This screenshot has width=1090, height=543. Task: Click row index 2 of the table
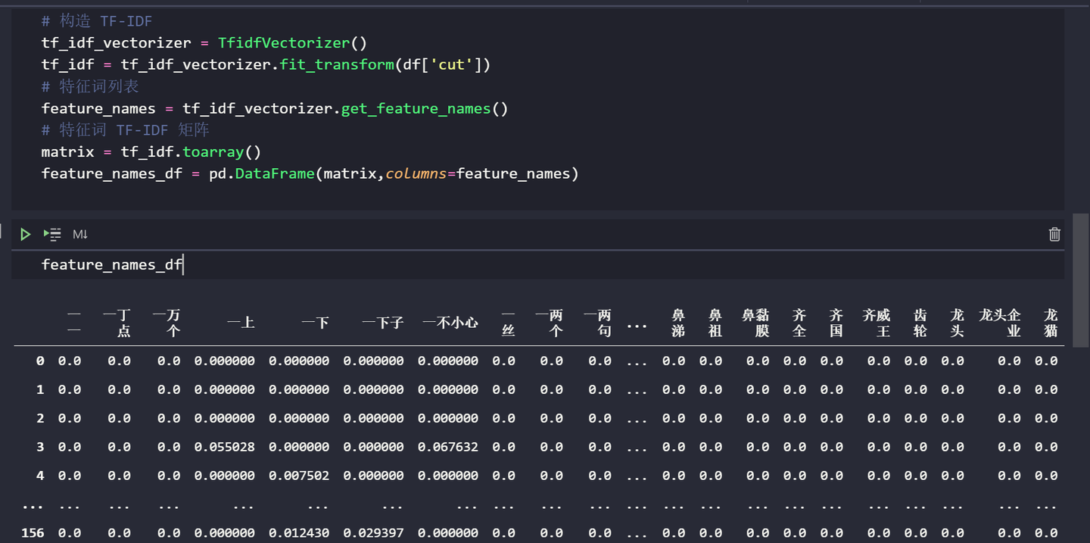point(40,418)
